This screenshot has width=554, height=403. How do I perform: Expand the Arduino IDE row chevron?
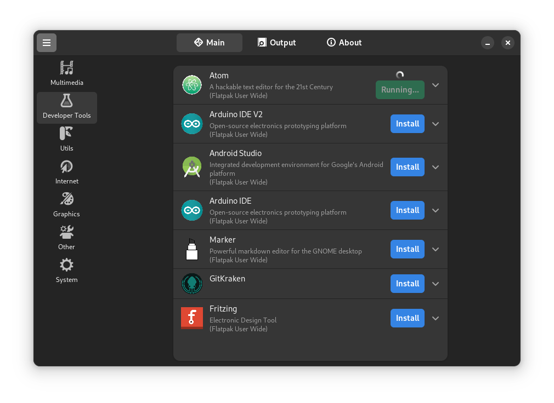[436, 210]
